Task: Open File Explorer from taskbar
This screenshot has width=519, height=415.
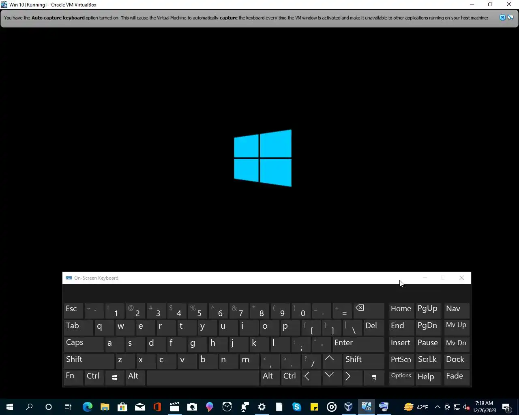Action: pyautogui.click(x=105, y=407)
